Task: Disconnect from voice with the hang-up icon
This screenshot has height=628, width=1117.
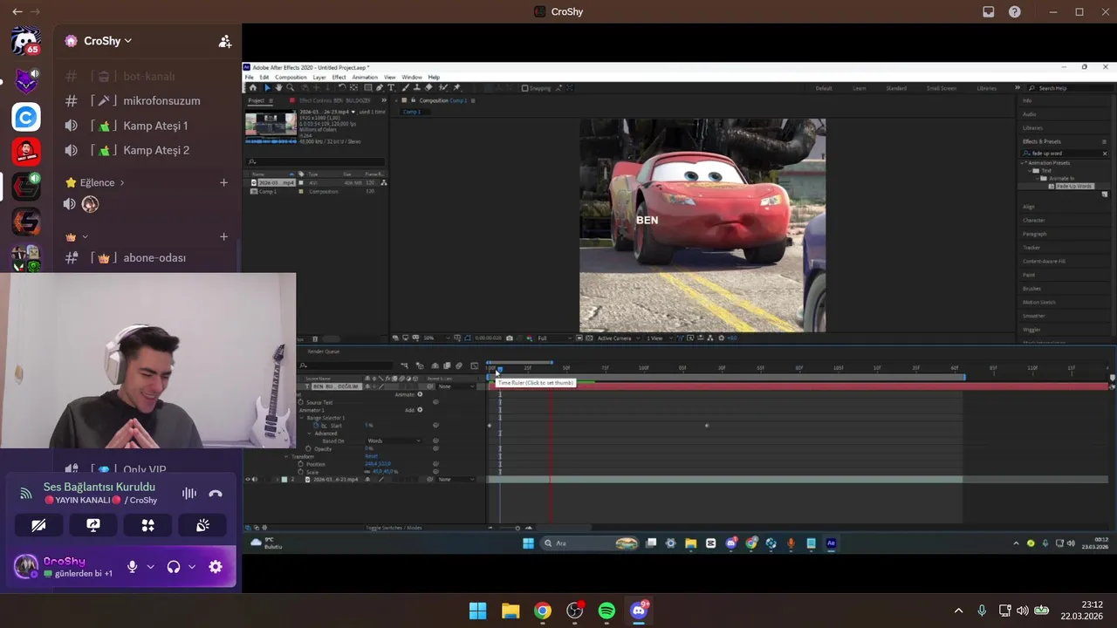Action: (216, 494)
